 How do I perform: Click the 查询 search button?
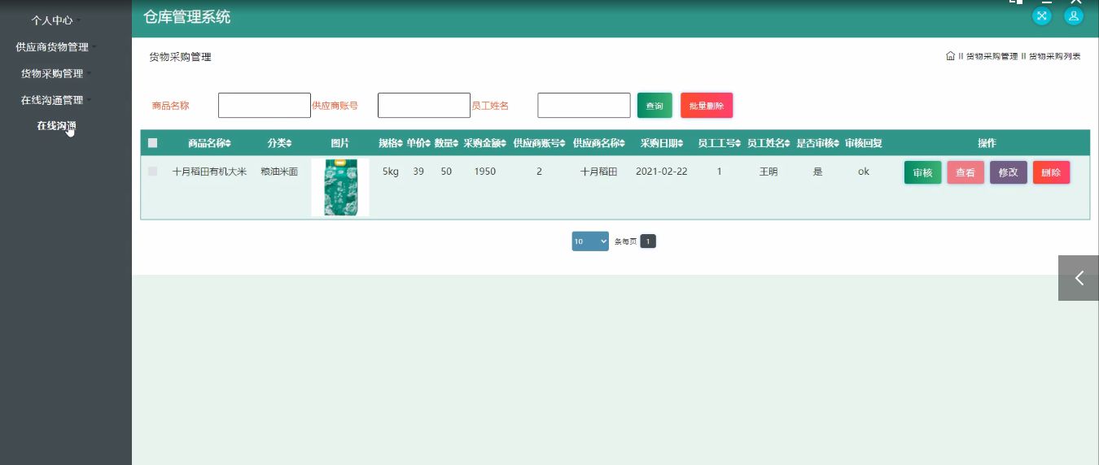pos(655,106)
